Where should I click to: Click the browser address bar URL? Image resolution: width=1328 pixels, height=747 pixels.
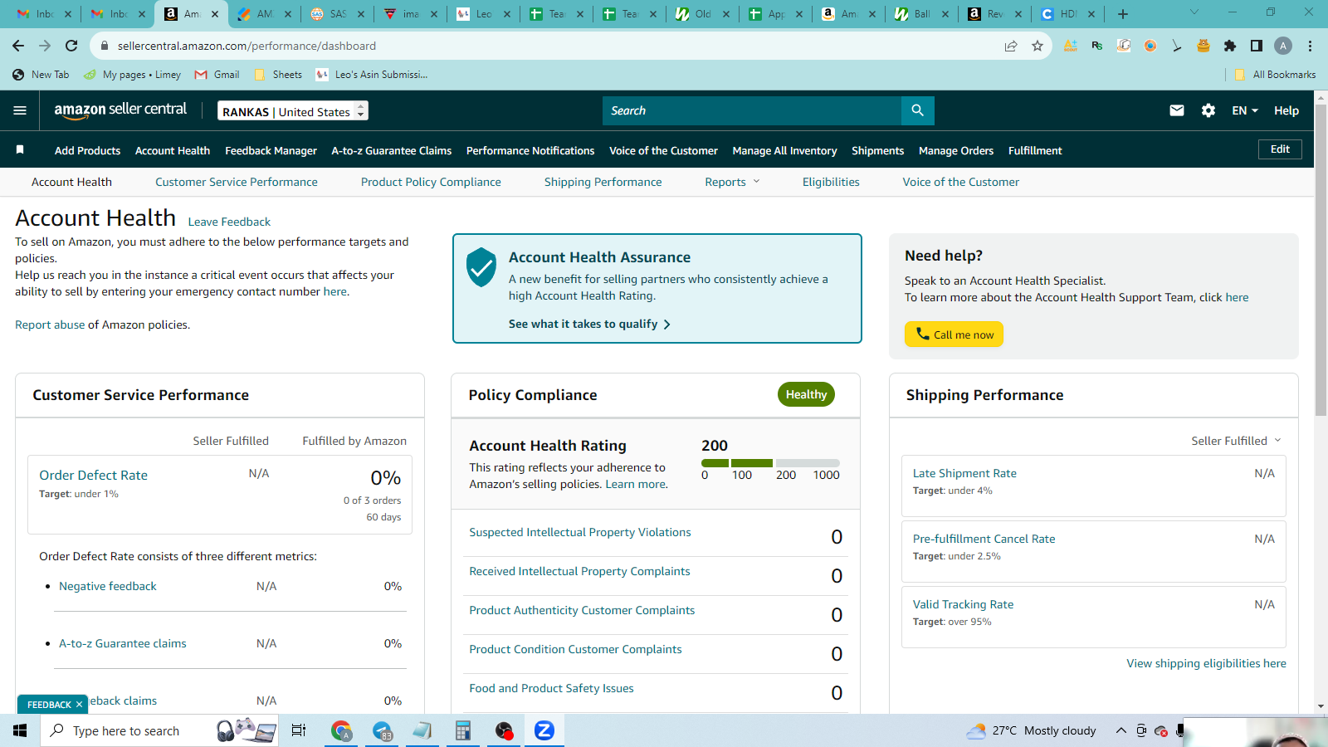point(247,46)
